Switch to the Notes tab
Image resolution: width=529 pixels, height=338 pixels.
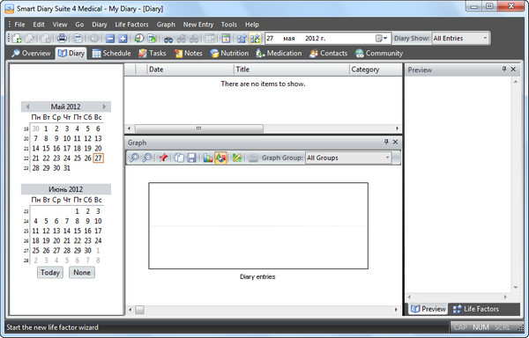(x=189, y=53)
